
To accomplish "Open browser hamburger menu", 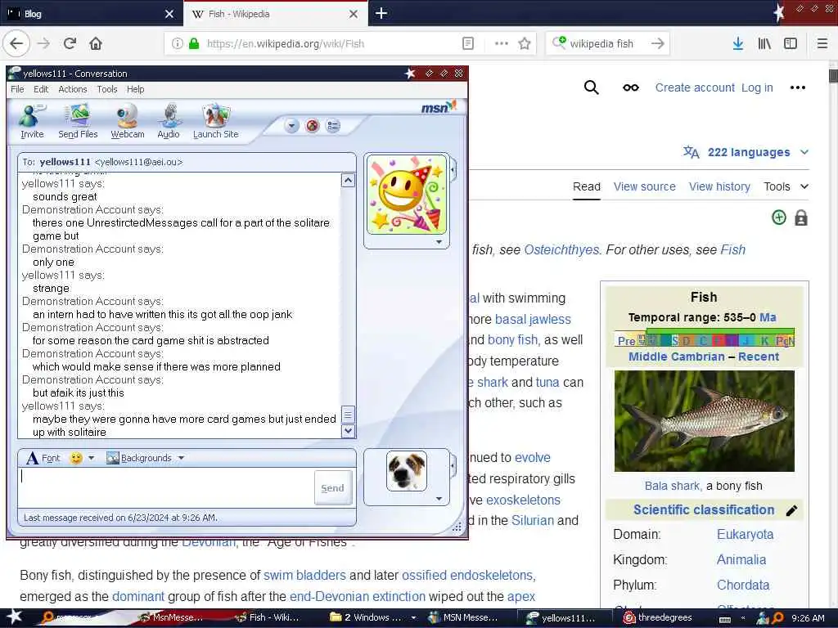I will click(x=822, y=43).
